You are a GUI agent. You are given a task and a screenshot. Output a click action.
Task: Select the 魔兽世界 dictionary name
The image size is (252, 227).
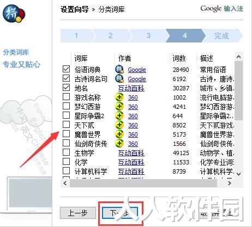click(87, 134)
